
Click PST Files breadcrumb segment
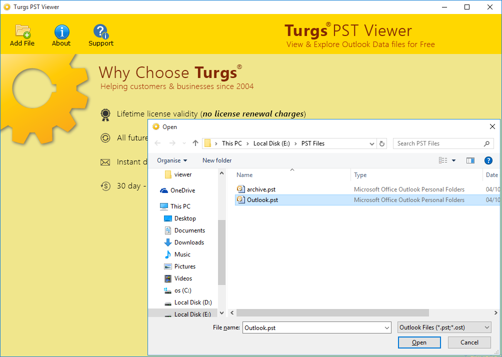click(313, 143)
